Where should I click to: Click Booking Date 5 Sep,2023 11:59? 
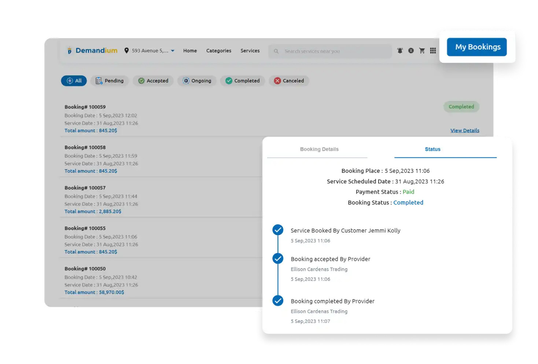(x=101, y=156)
